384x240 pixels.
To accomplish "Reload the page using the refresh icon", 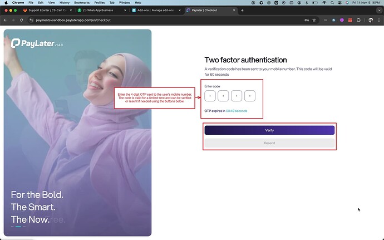I will coord(22,20).
